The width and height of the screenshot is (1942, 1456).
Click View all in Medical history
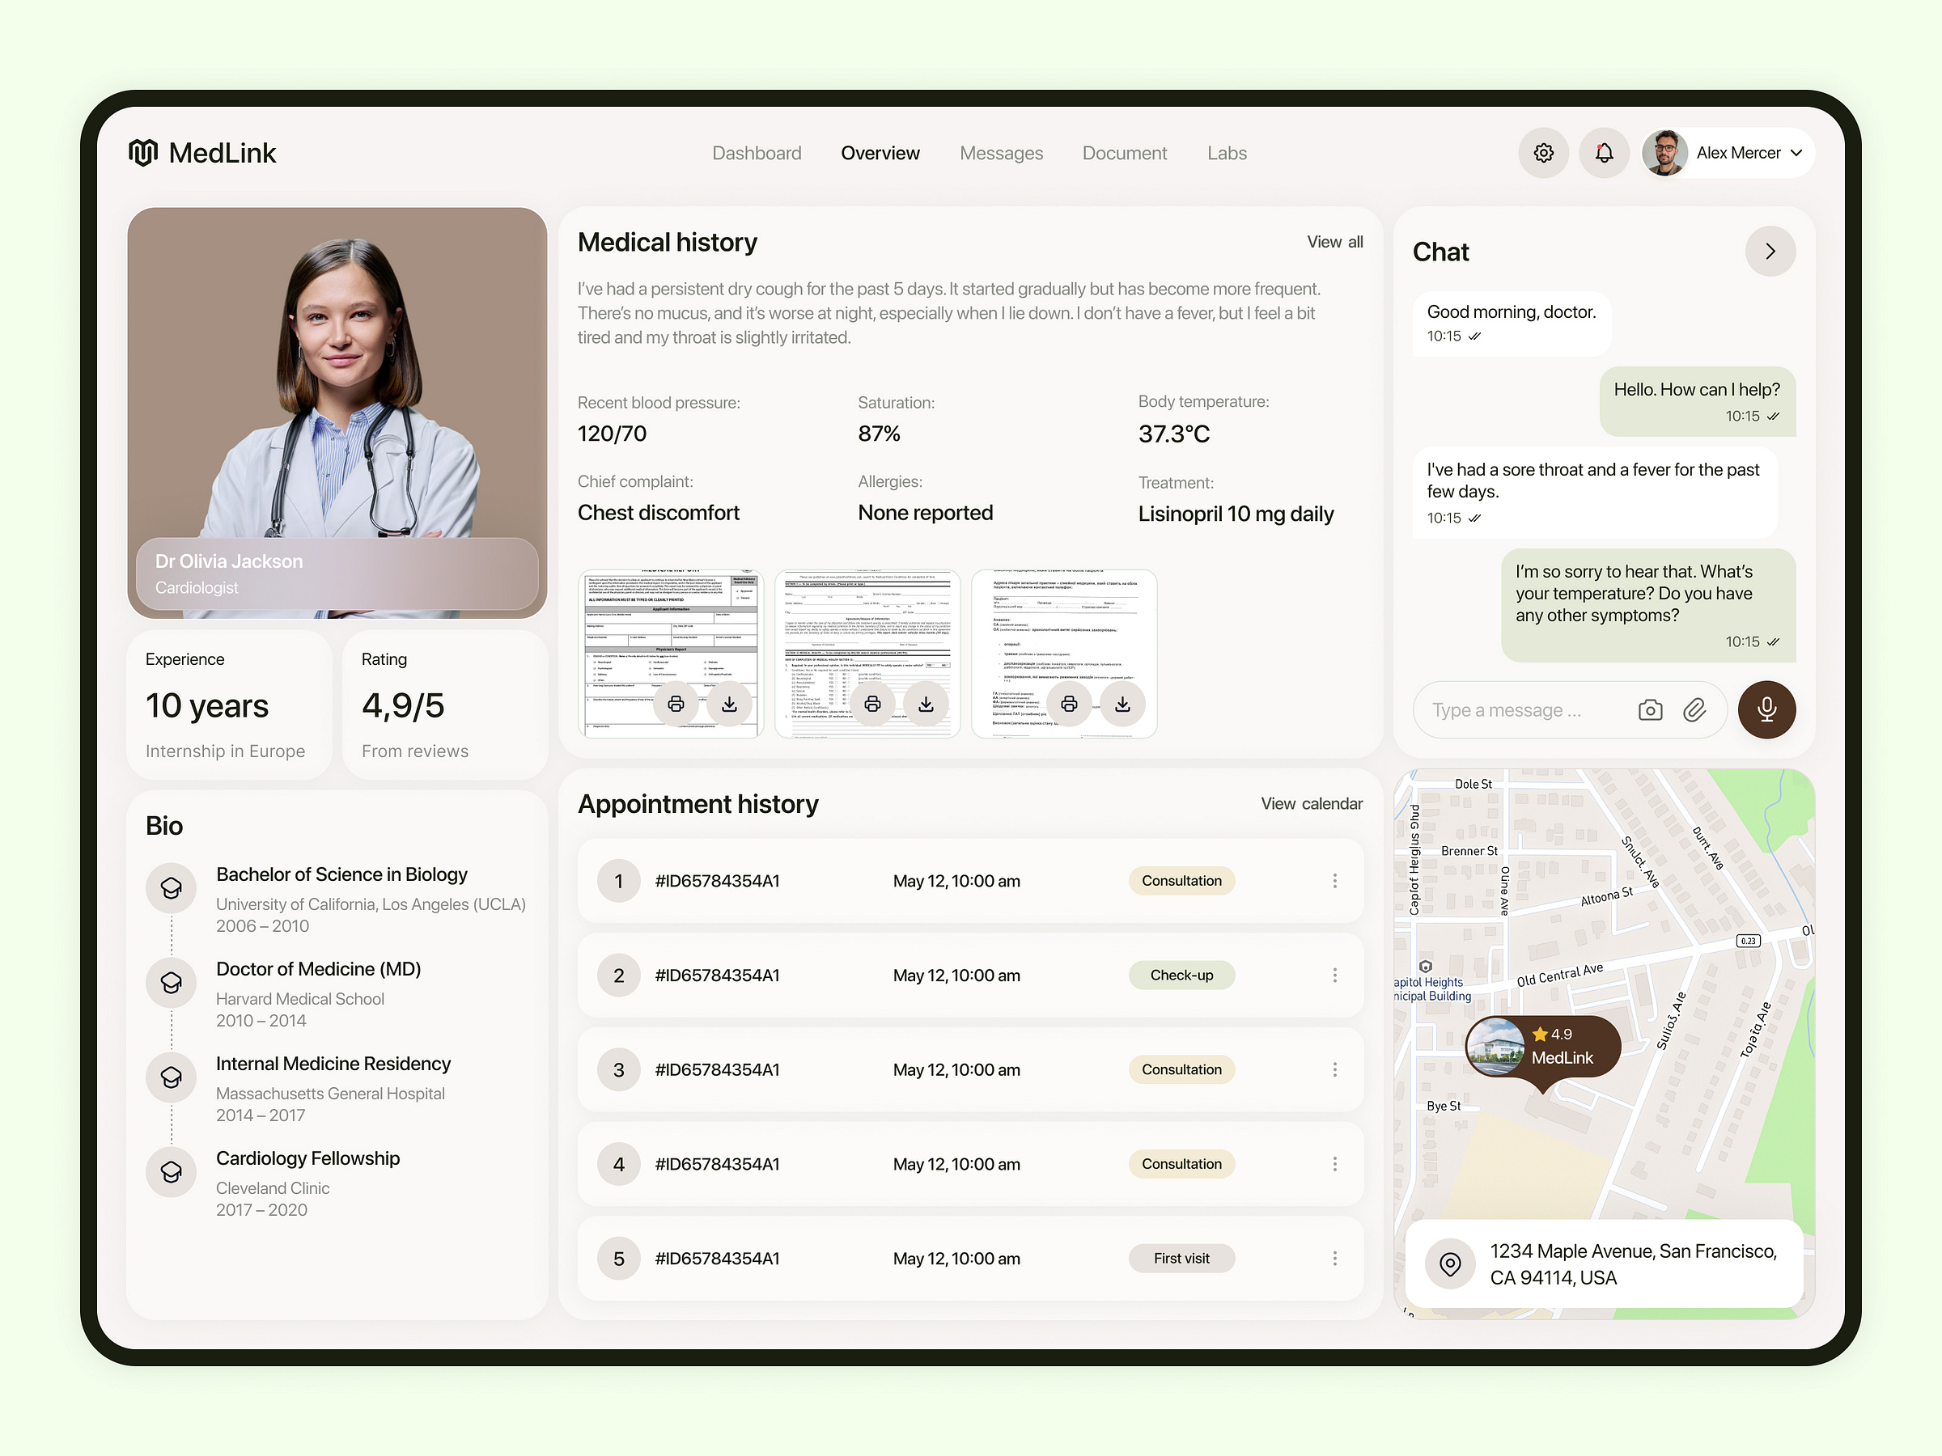tap(1334, 241)
